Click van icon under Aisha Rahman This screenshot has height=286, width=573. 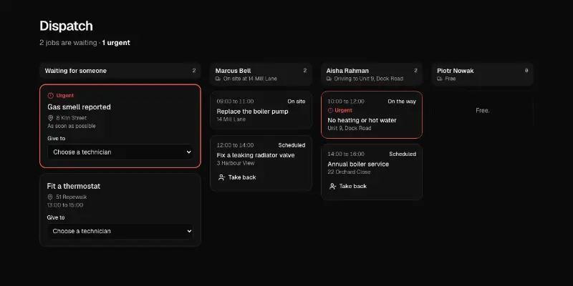pyautogui.click(x=329, y=79)
